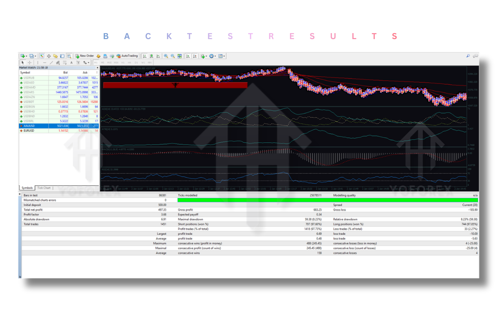500x327 pixels.
Task: Select the Text annotation tool
Action: click(71, 62)
